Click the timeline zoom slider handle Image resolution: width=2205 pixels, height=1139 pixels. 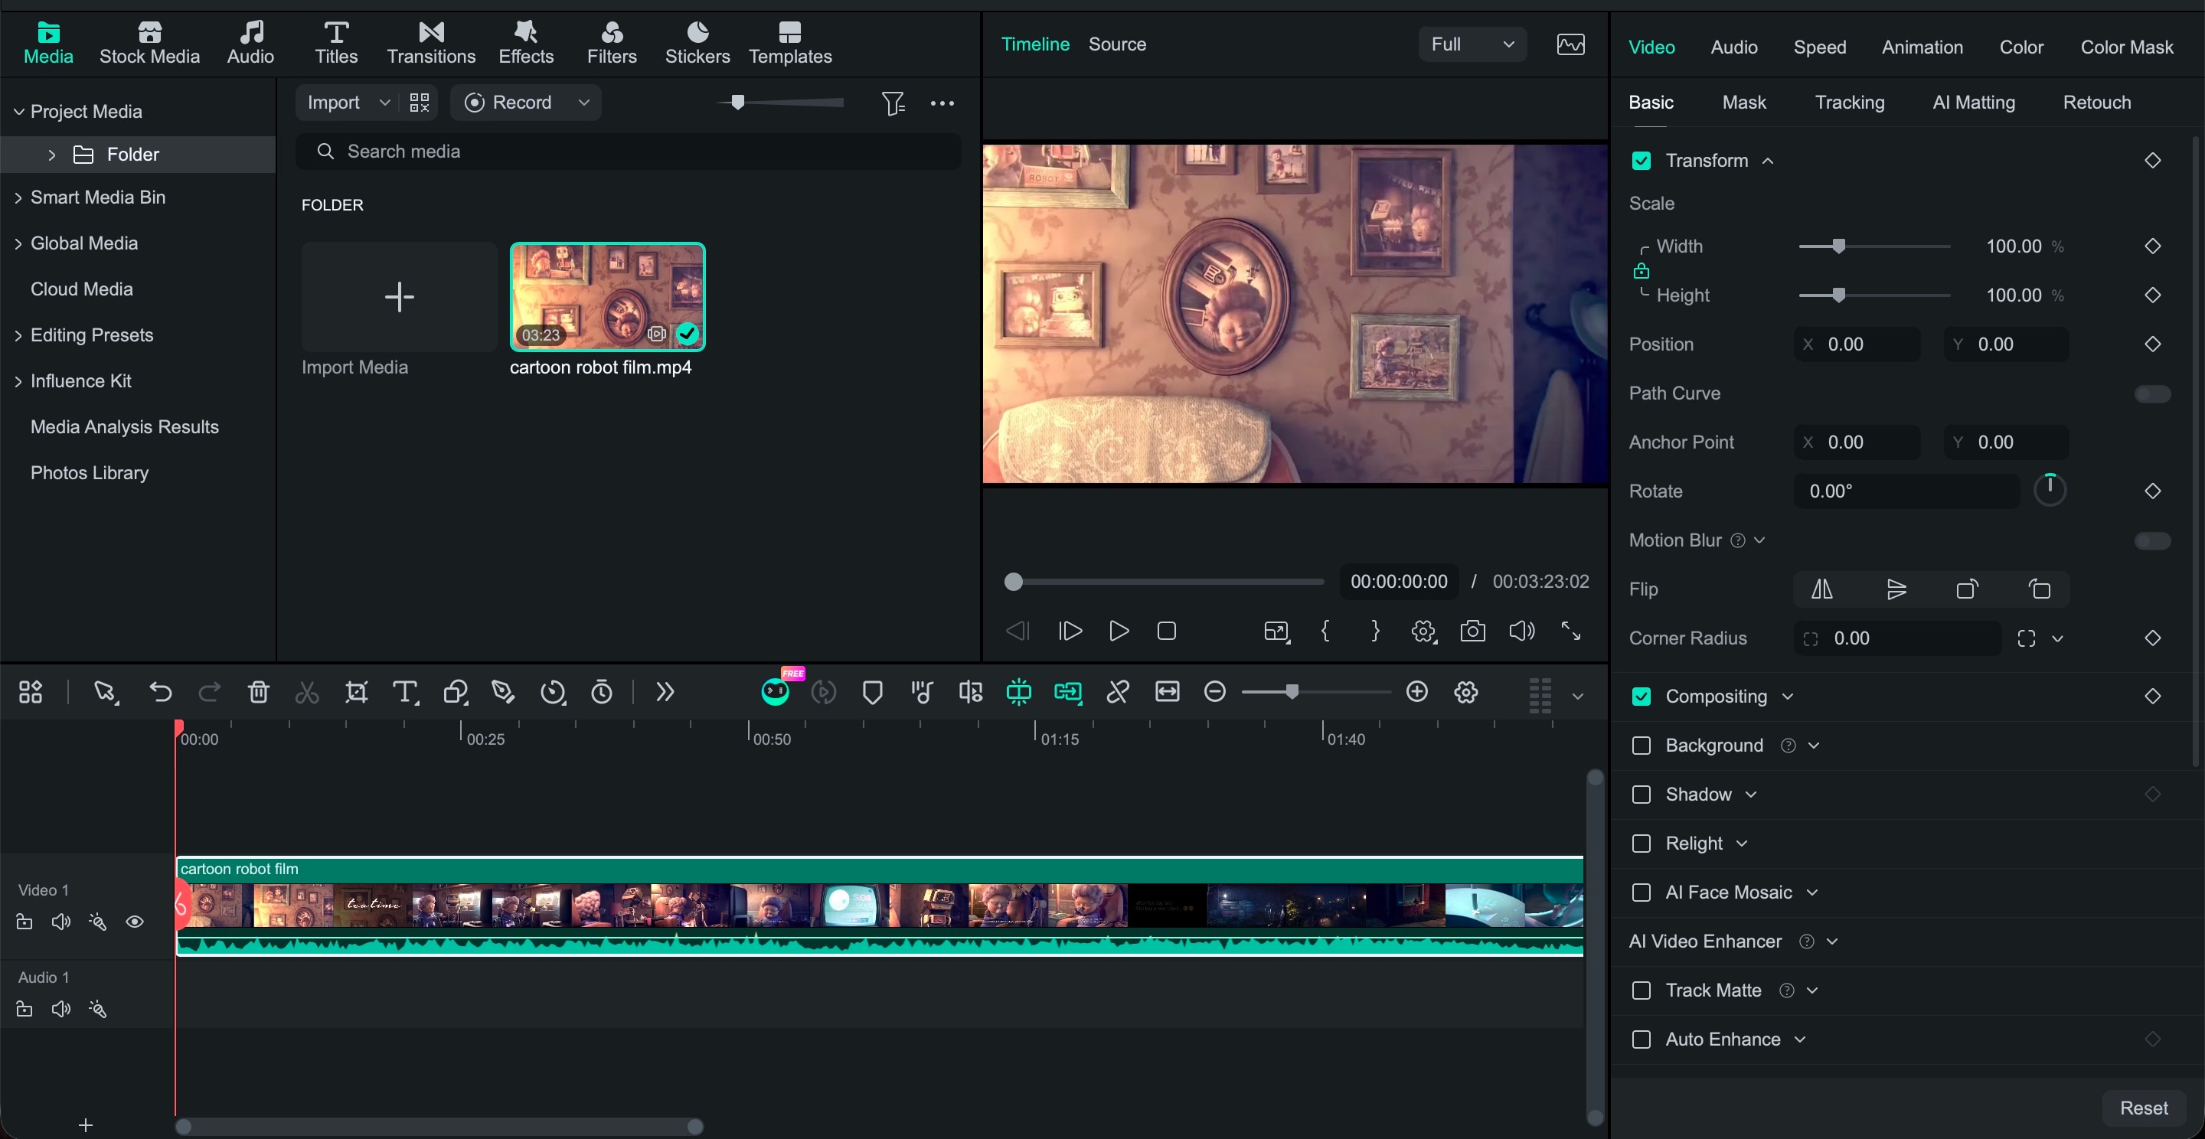1292,691
